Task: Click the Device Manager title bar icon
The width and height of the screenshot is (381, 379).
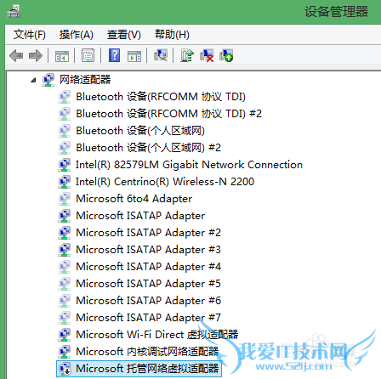Action: click(x=14, y=12)
